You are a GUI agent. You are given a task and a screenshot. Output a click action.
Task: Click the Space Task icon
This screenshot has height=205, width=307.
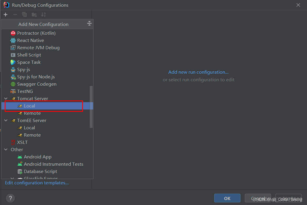point(13,62)
